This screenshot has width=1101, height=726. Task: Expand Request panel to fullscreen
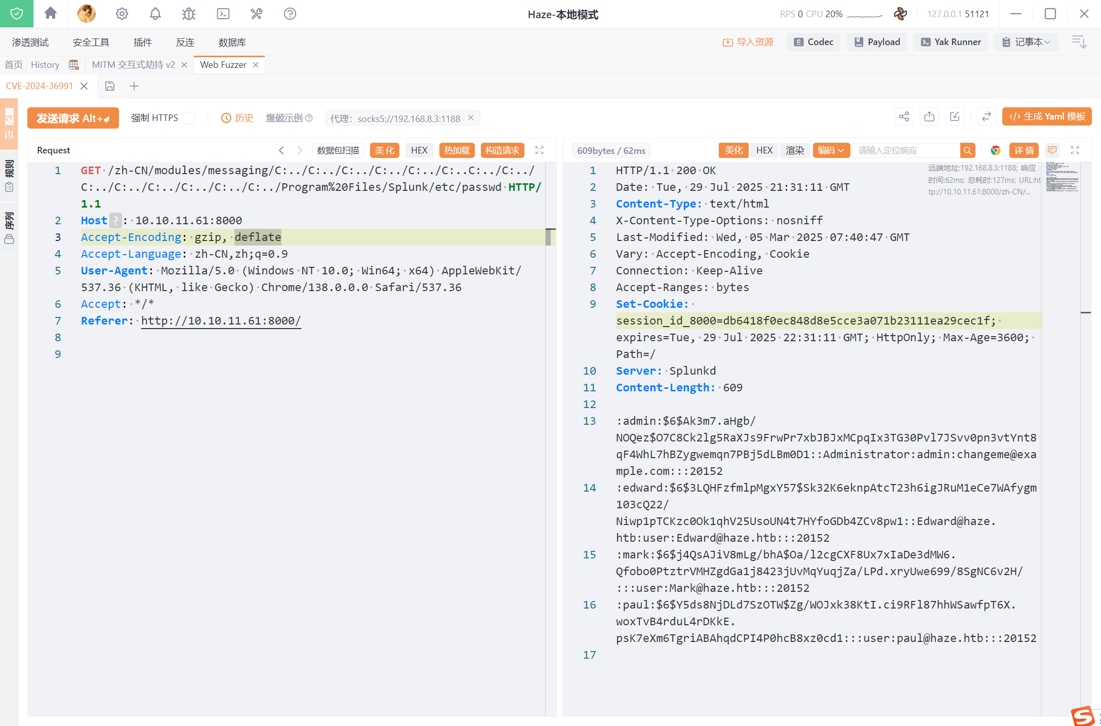click(x=539, y=150)
